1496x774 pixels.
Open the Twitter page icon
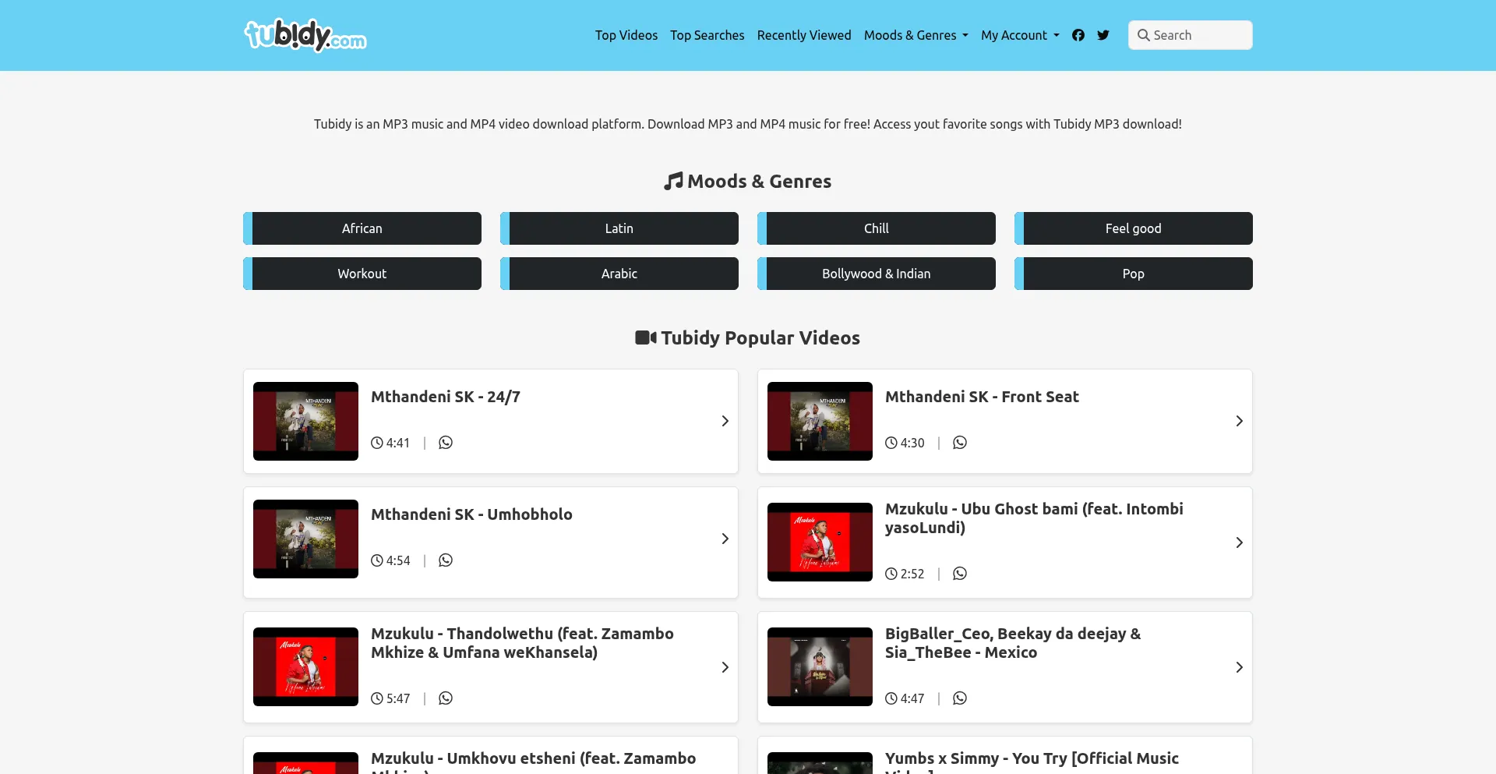click(x=1103, y=35)
